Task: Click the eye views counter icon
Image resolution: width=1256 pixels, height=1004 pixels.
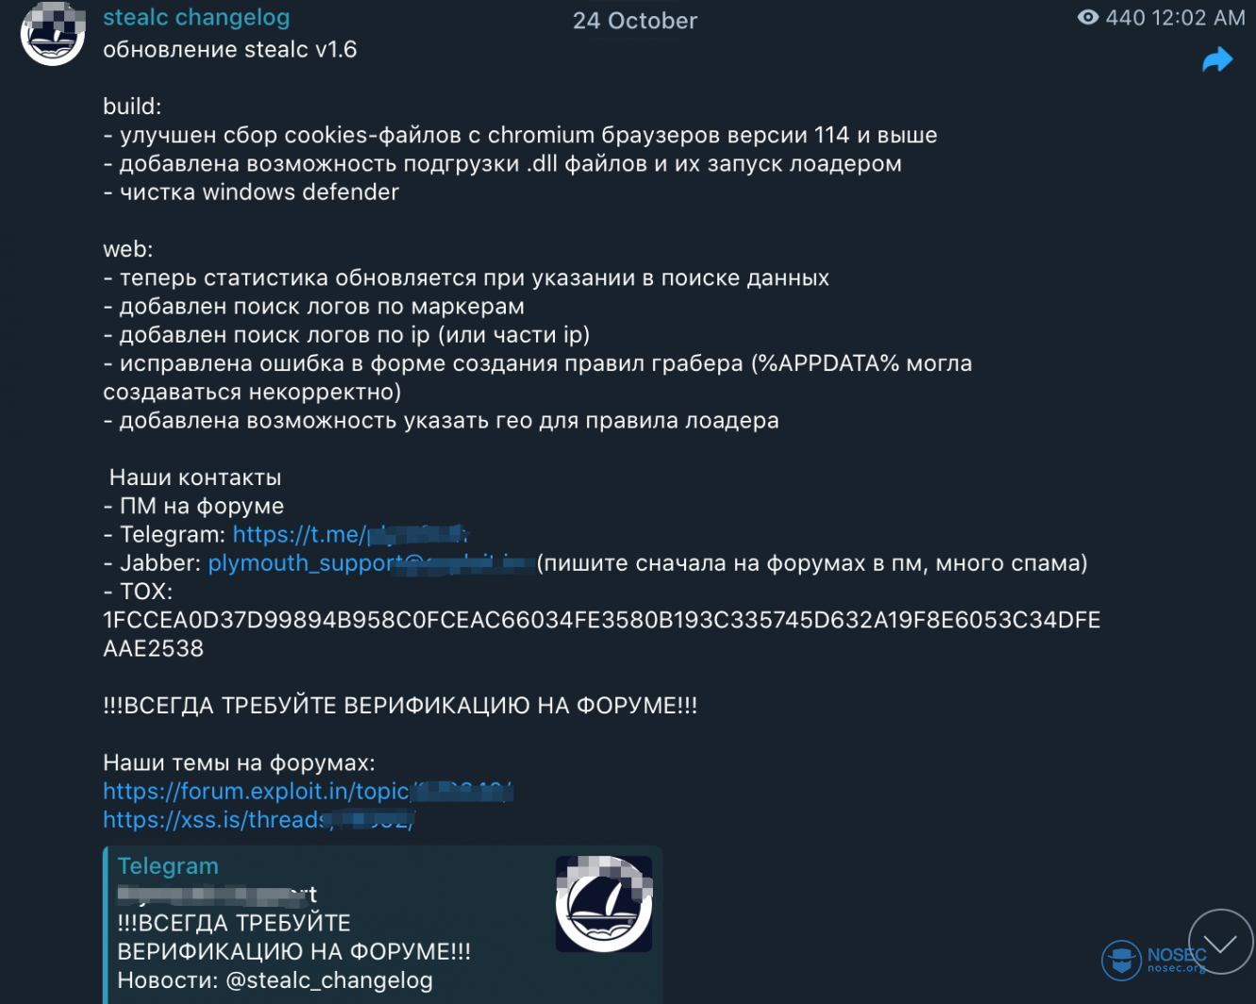Action: tap(1087, 18)
